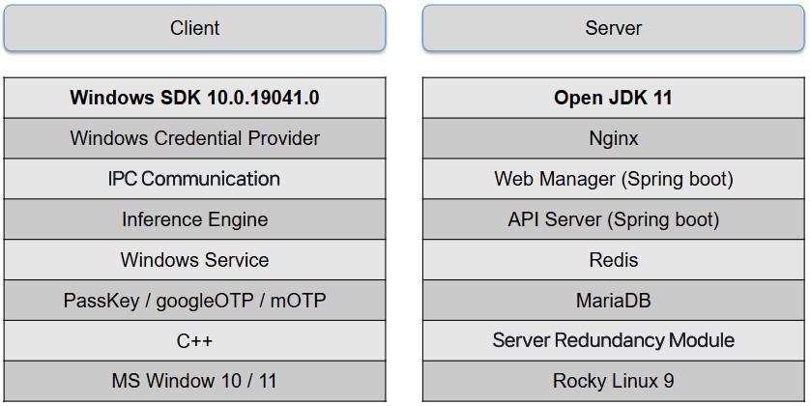Click the Server Redundancy Module row

[613, 340]
